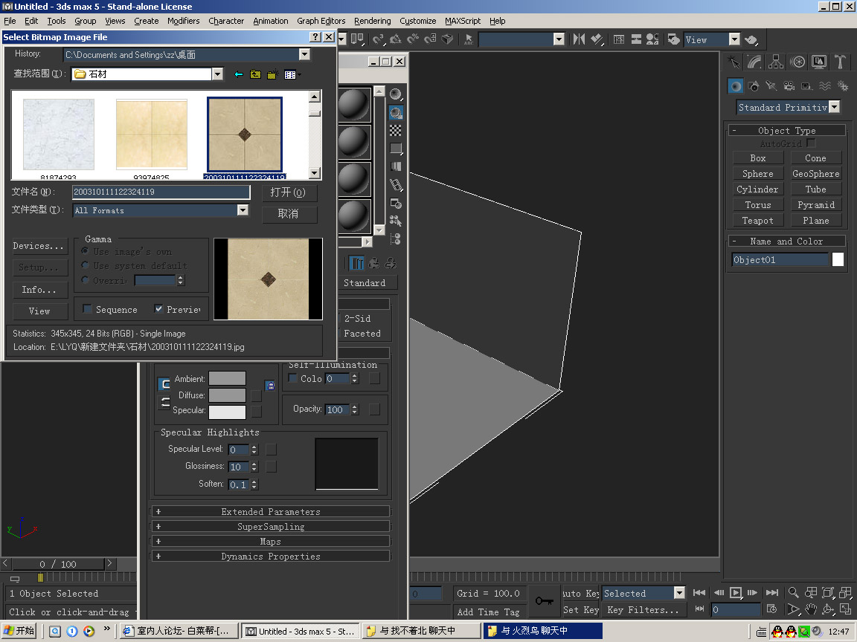This screenshot has width=857, height=642.
Task: Select the Shapes category icon
Action: tap(754, 86)
